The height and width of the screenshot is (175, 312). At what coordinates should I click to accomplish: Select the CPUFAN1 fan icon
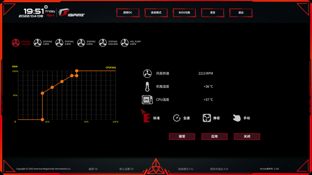16,43
